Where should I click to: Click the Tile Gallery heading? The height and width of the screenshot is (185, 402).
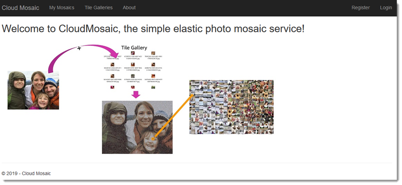tap(134, 48)
